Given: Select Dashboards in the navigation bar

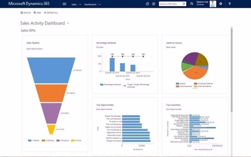Looking at the screenshot, I should (90, 4).
